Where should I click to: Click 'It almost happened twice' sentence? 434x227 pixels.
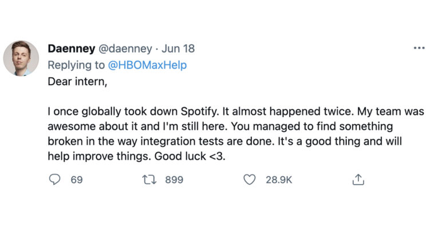288,111
